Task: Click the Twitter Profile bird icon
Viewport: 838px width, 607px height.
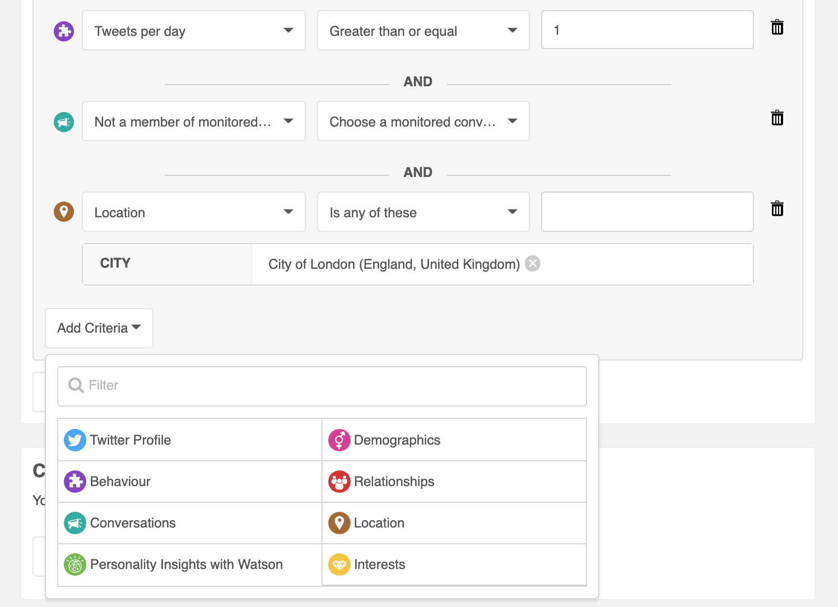Action: pos(75,440)
